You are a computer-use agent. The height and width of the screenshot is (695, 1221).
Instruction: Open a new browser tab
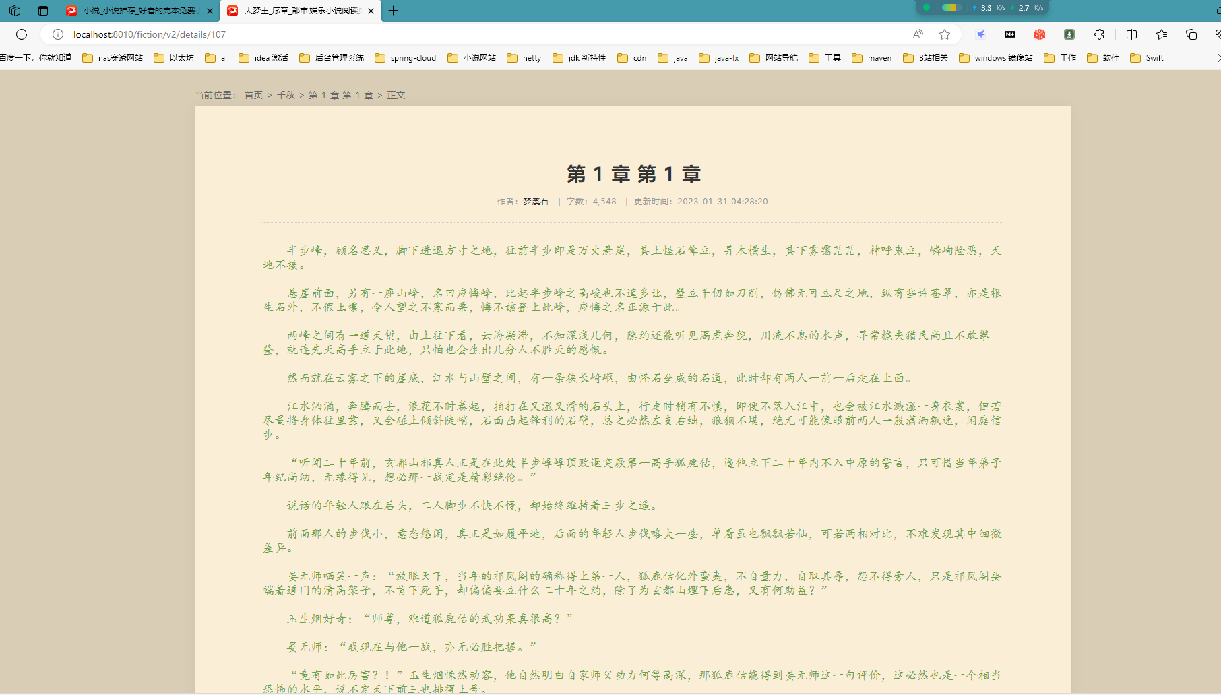(x=394, y=11)
